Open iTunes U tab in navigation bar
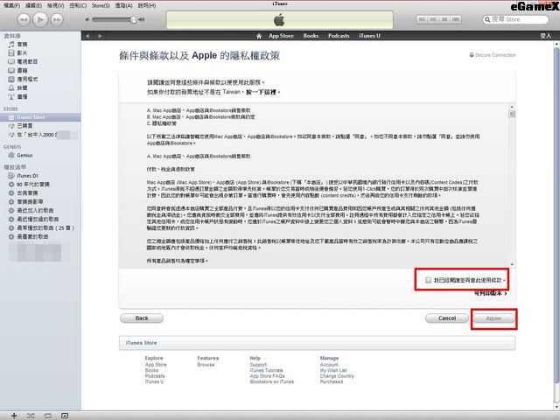The height and width of the screenshot is (420, 560). pyautogui.click(x=369, y=36)
